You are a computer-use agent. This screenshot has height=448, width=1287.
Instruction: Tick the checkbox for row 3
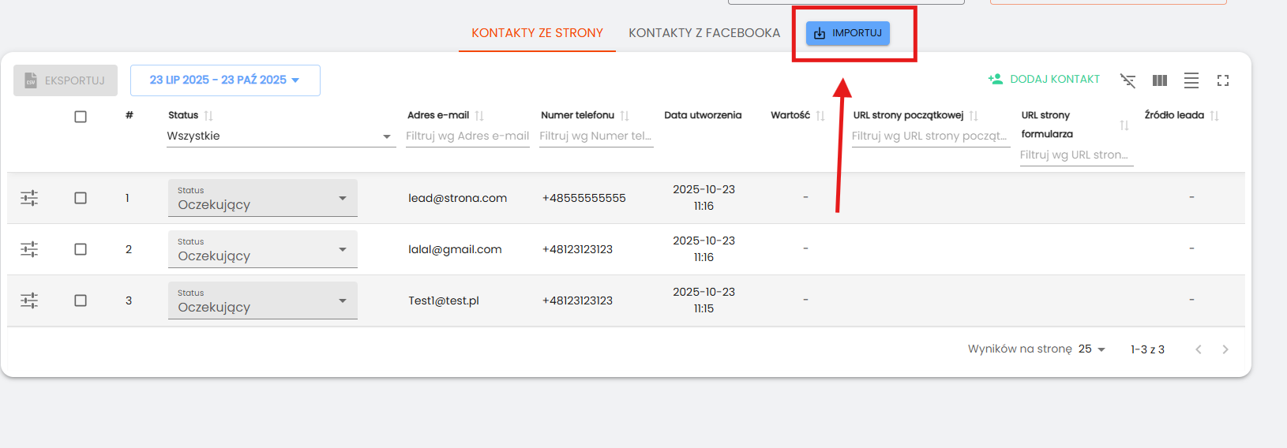[x=81, y=301]
